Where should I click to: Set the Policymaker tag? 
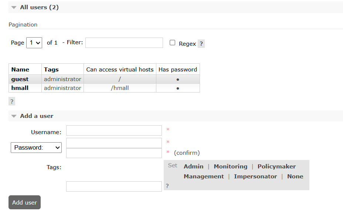point(276,167)
